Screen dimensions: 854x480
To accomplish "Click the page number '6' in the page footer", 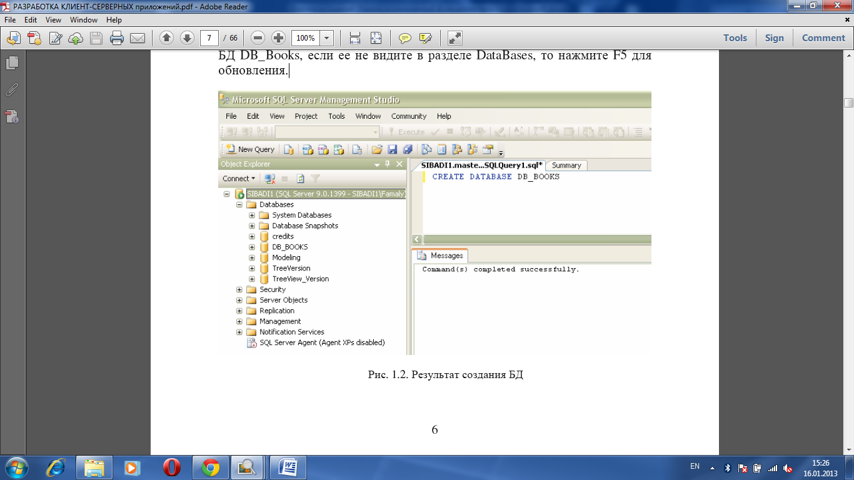I will pos(435,430).
